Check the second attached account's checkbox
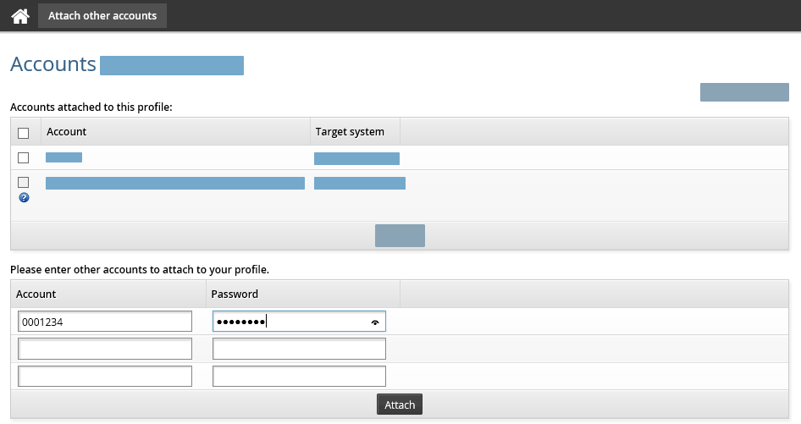 (24, 182)
